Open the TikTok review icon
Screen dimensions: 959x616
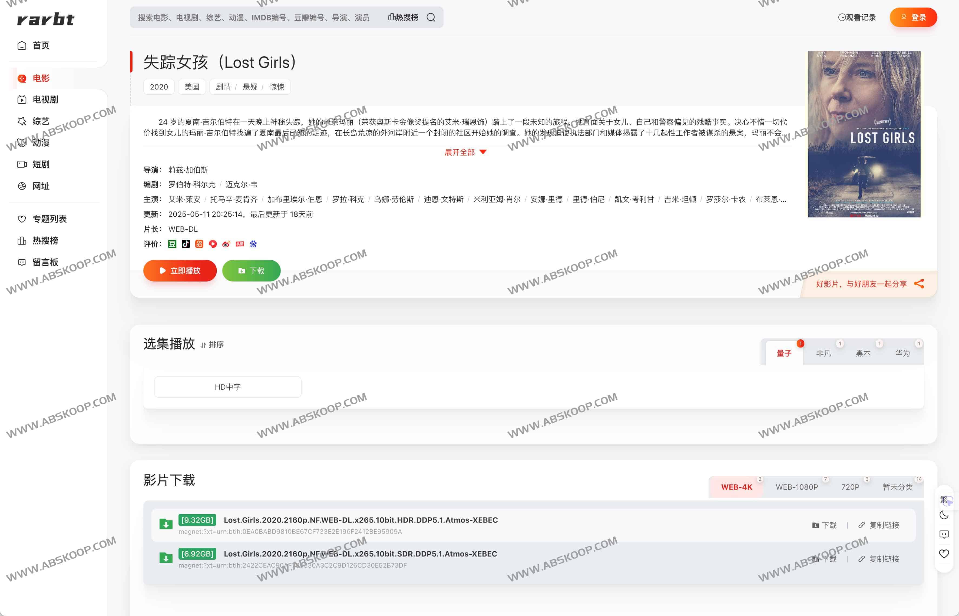(186, 244)
